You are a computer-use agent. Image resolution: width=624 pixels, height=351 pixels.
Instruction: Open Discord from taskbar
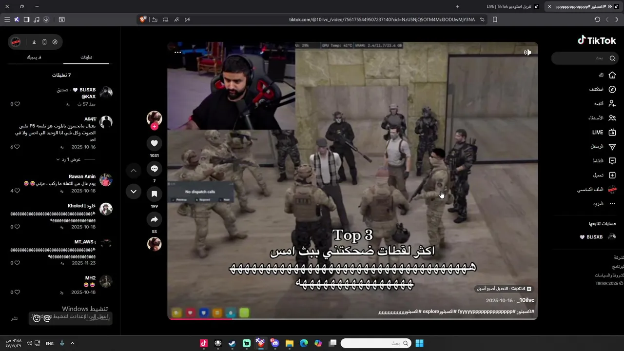[274, 343]
